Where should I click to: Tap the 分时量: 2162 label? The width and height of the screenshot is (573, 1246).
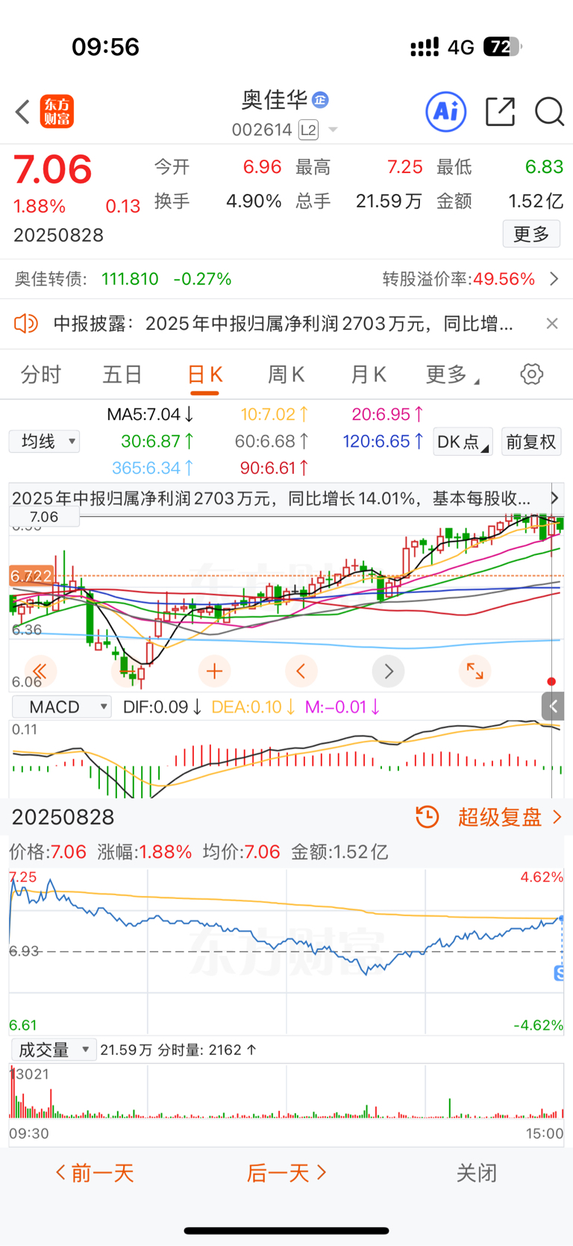point(207,1051)
